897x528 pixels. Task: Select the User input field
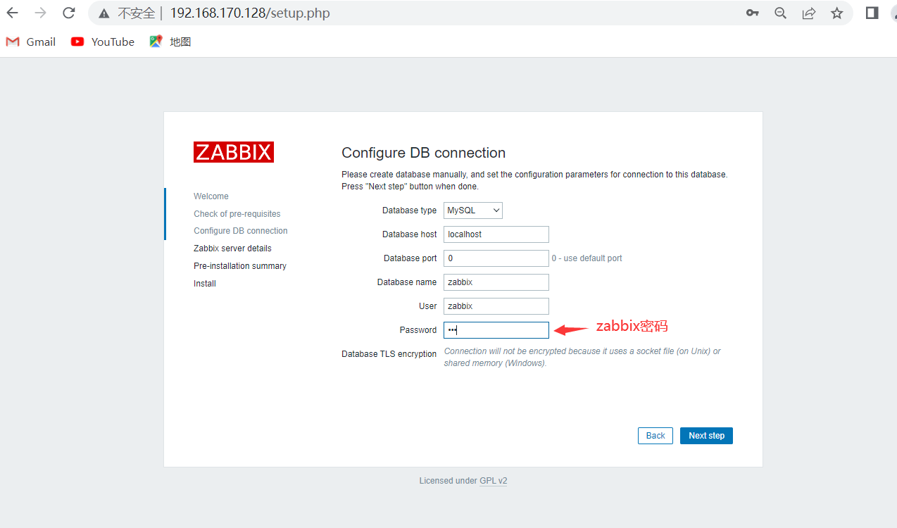click(496, 306)
